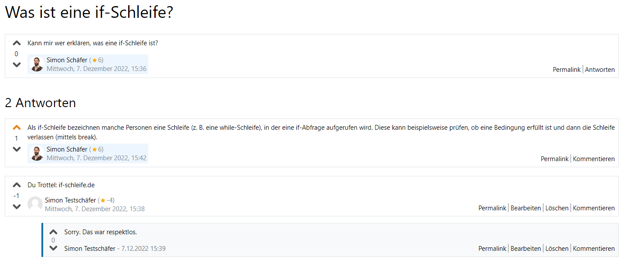The image size is (623, 263).
Task: Open Permalink of the question
Action: [x=566, y=70]
